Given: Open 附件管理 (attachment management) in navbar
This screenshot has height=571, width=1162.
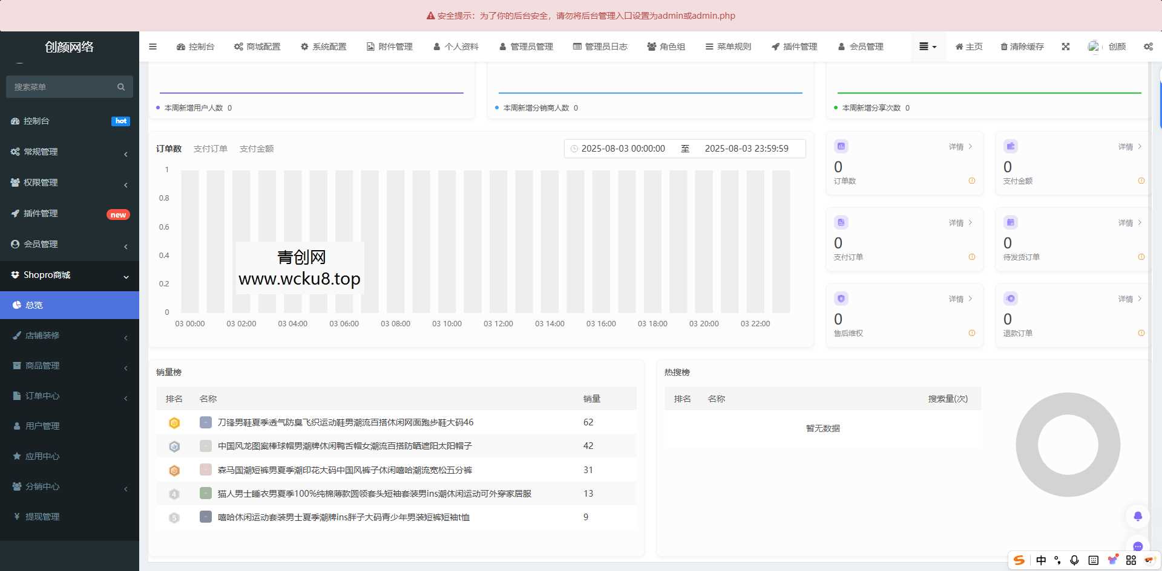Looking at the screenshot, I should coord(389,47).
